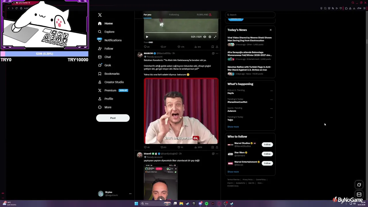The image size is (368, 207).
Task: Open Premium 50% off item
Action: point(113,91)
